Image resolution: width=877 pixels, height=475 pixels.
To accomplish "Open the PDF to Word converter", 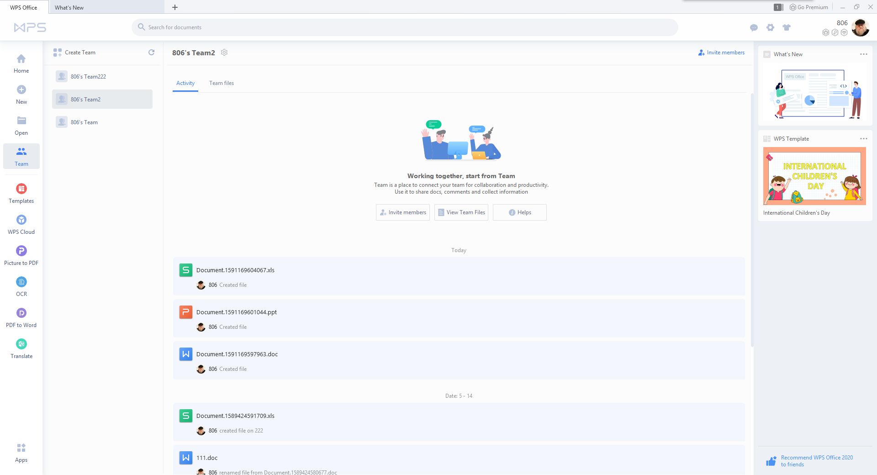I will click(21, 317).
